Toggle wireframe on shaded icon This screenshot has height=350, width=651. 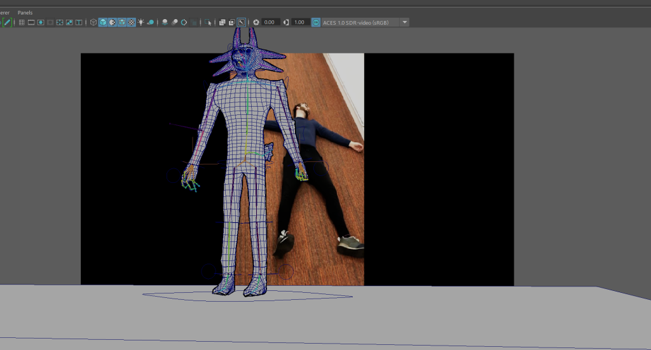(122, 22)
